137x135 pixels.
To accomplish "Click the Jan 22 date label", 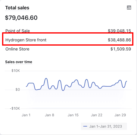I will point(97,115).
